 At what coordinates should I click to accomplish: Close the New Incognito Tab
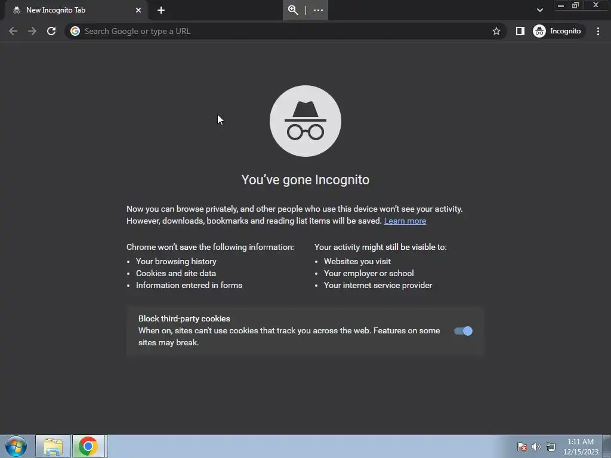[138, 10]
